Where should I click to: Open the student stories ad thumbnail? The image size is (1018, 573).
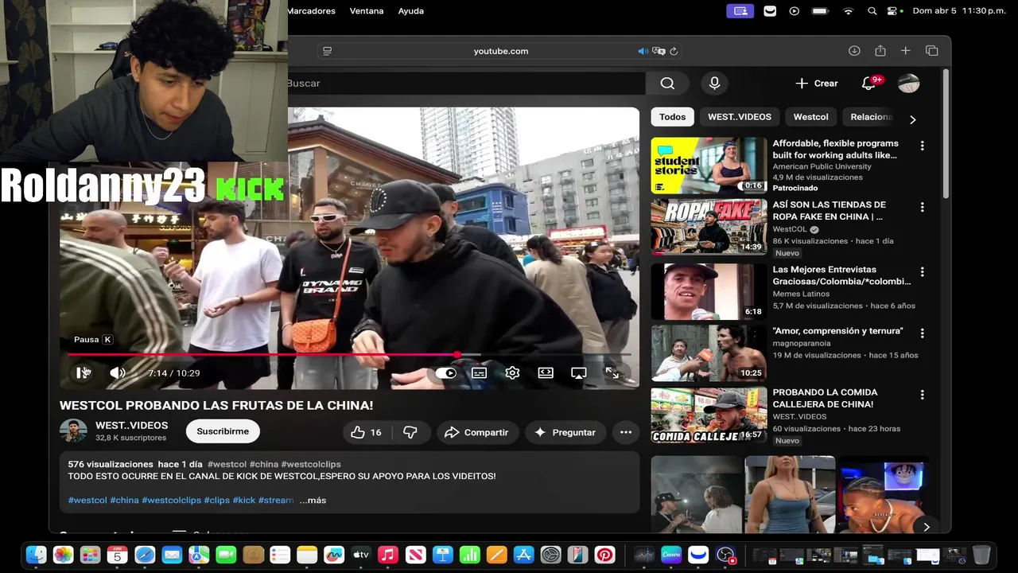[x=709, y=166]
